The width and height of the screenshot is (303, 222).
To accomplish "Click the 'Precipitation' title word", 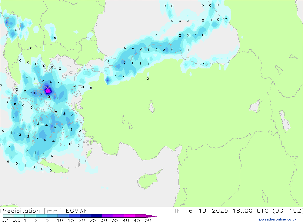I will pyautogui.click(x=20, y=210).
